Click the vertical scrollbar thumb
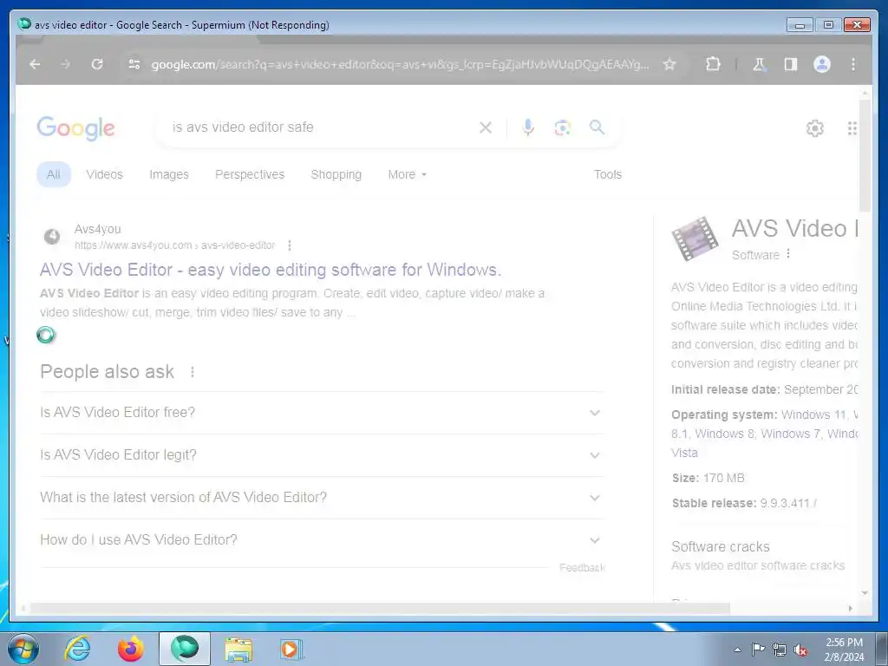888x666 pixels. 865,156
